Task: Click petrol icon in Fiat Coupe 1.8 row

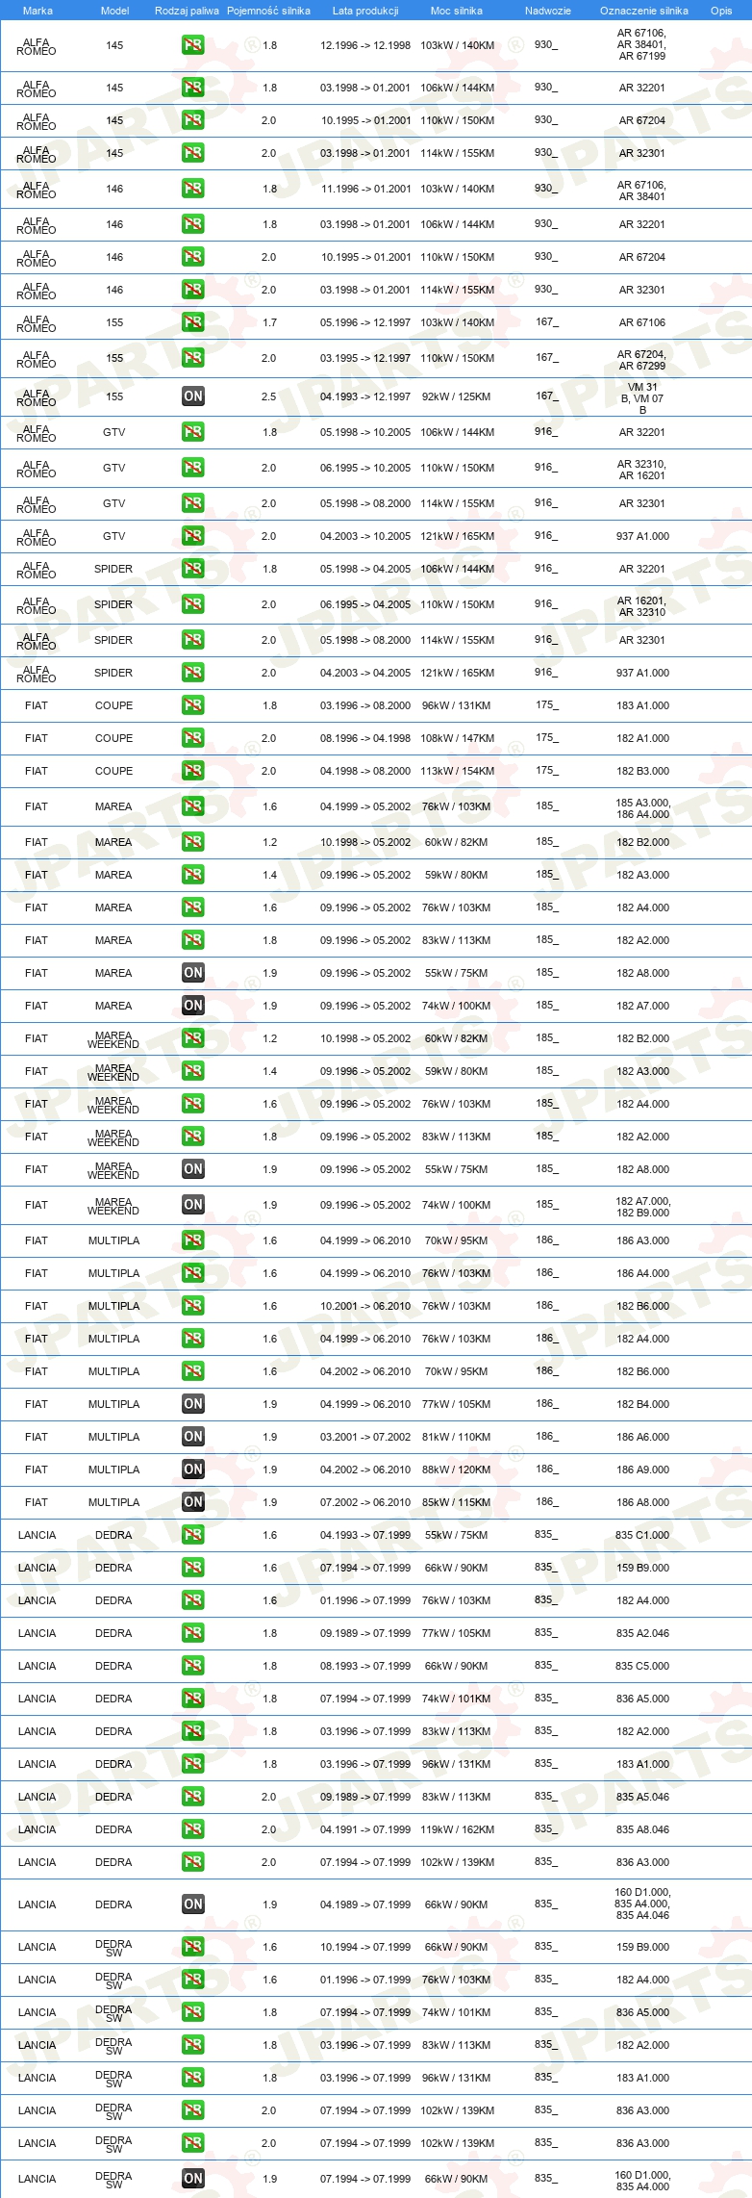Action: coord(193,705)
